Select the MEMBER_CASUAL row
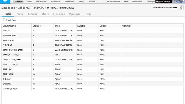185x104 pixels. point(92,89)
